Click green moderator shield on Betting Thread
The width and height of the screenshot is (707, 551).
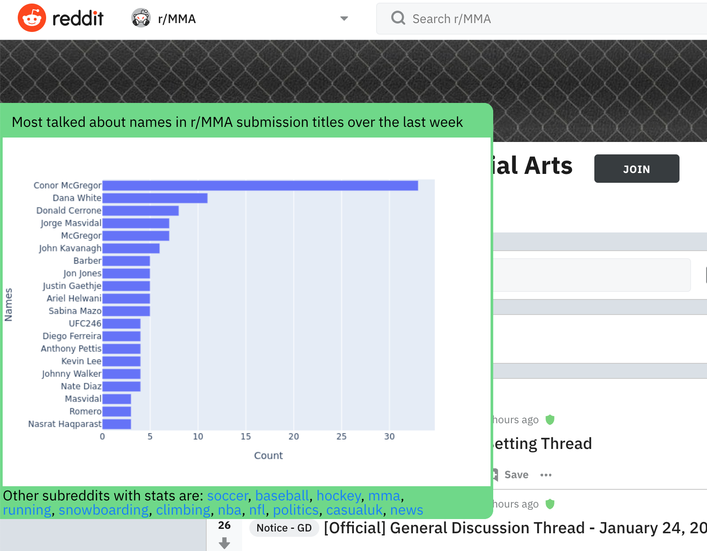[x=550, y=420]
